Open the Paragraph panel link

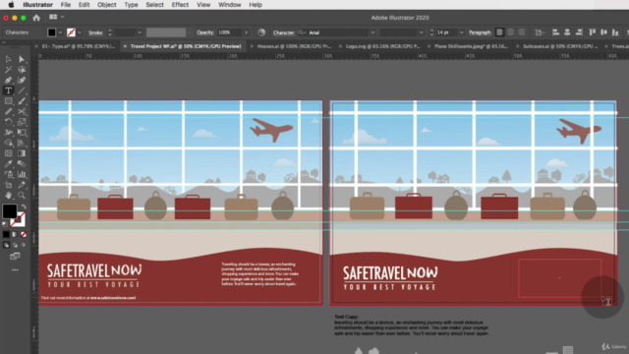(x=480, y=32)
